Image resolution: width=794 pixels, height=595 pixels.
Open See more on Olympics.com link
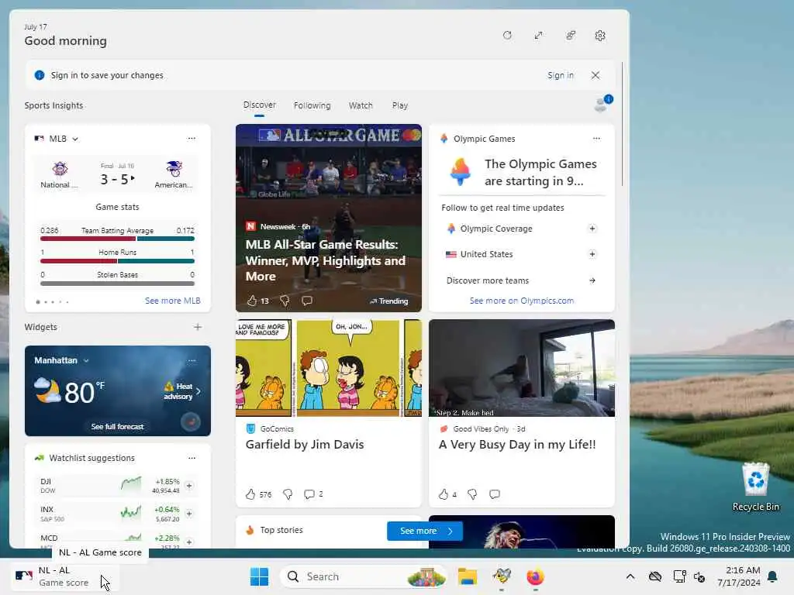pos(522,301)
